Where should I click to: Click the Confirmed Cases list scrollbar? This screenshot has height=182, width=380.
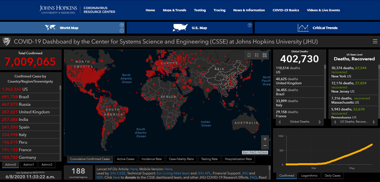(61, 118)
